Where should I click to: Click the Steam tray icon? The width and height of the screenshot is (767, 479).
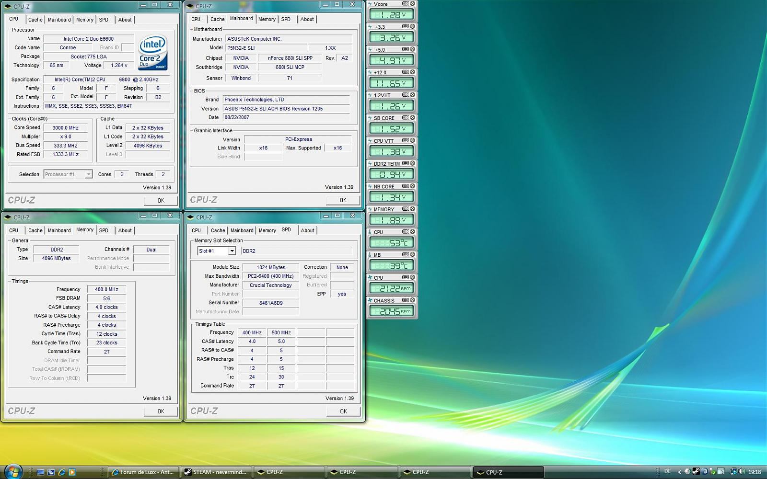coord(696,472)
